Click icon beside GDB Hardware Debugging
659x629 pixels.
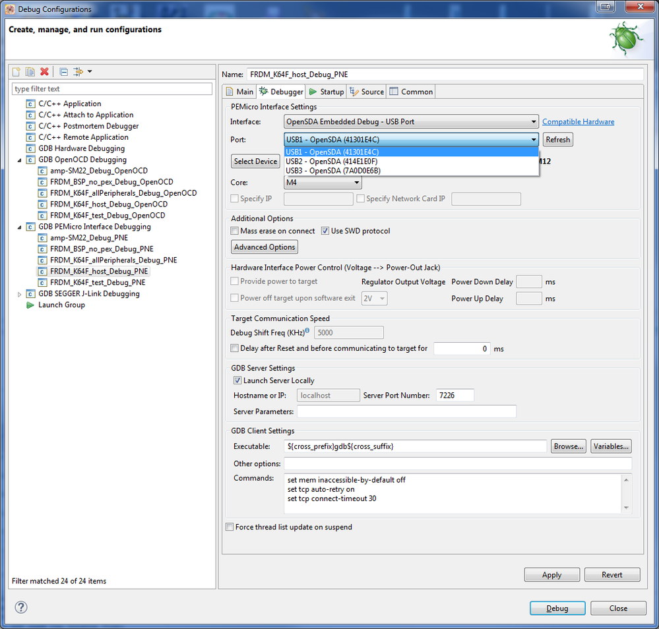(30, 148)
